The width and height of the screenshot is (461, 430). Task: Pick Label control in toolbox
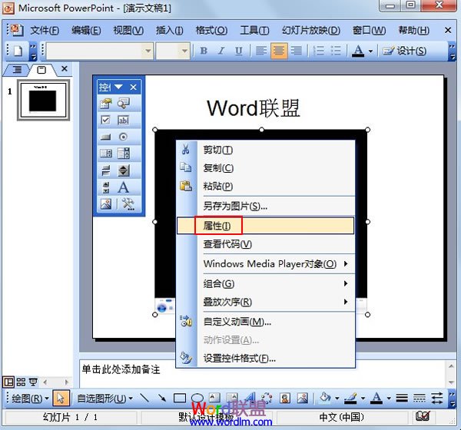pos(123,187)
